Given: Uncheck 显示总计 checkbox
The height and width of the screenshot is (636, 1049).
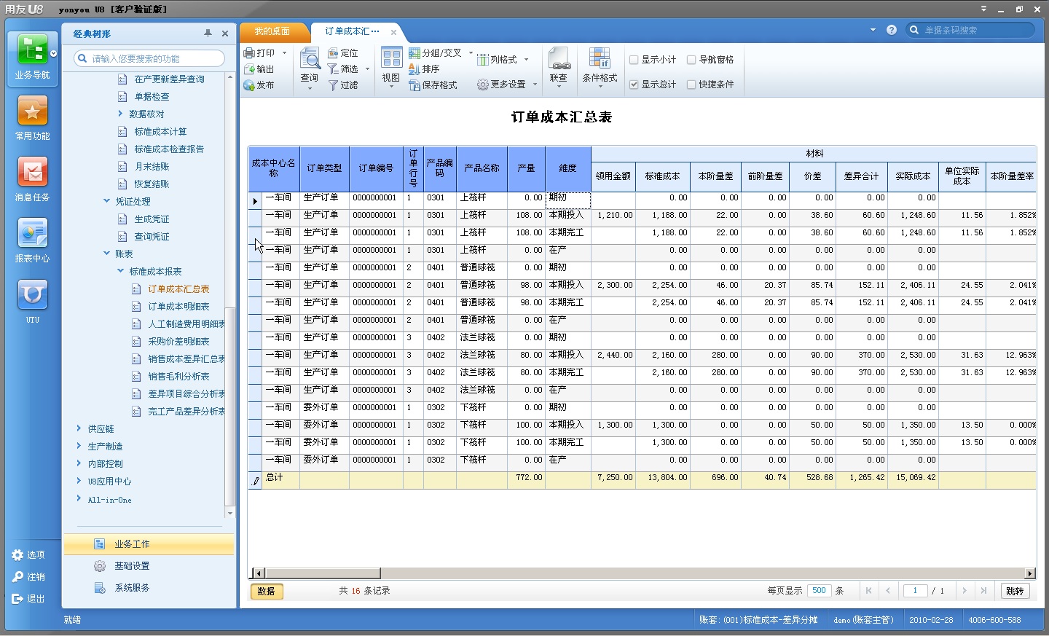Looking at the screenshot, I should 634,85.
